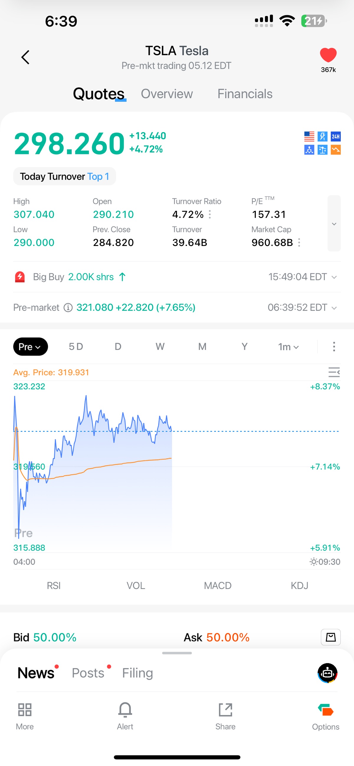The image size is (354, 766).
Task: Open the Pre session dropdown
Action: [x=30, y=346]
